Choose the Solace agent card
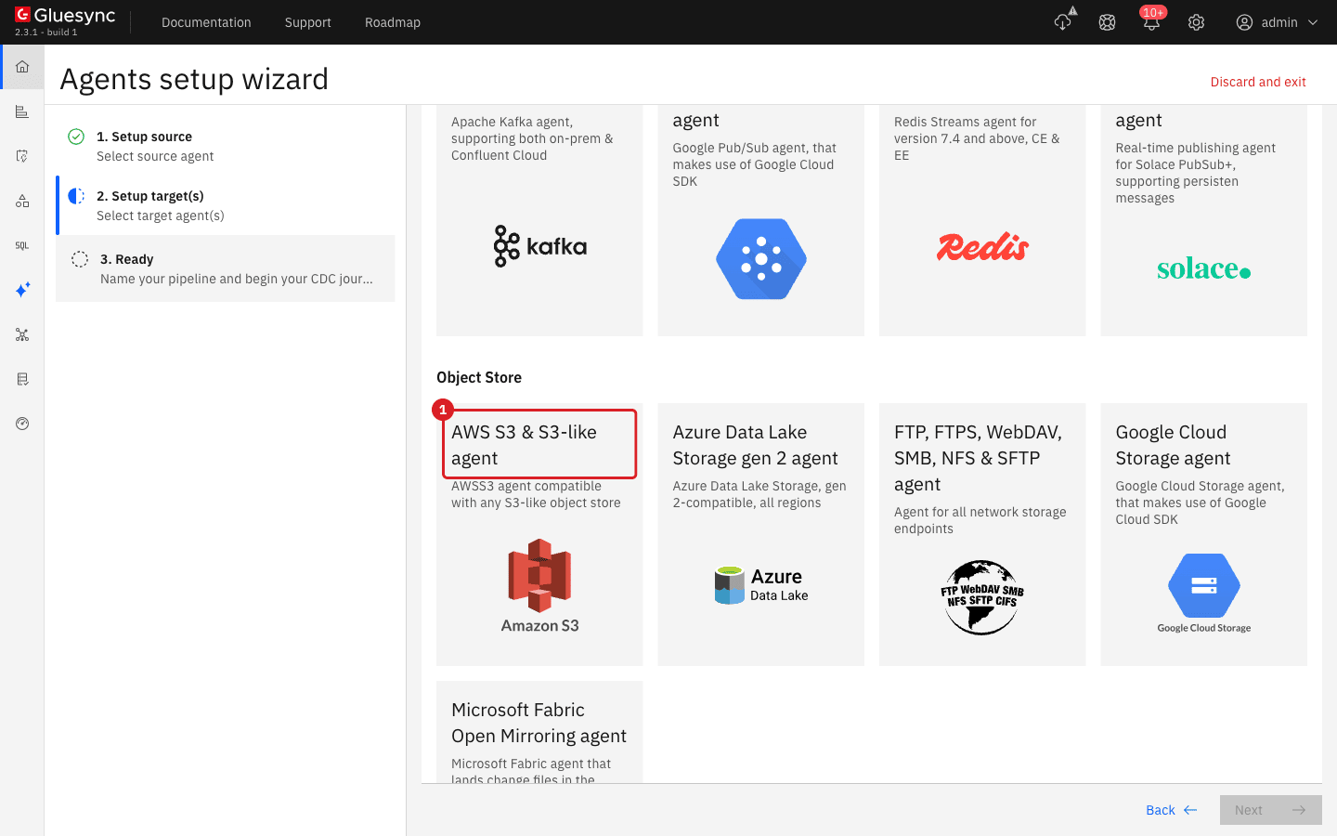This screenshot has width=1337, height=836. click(1204, 220)
